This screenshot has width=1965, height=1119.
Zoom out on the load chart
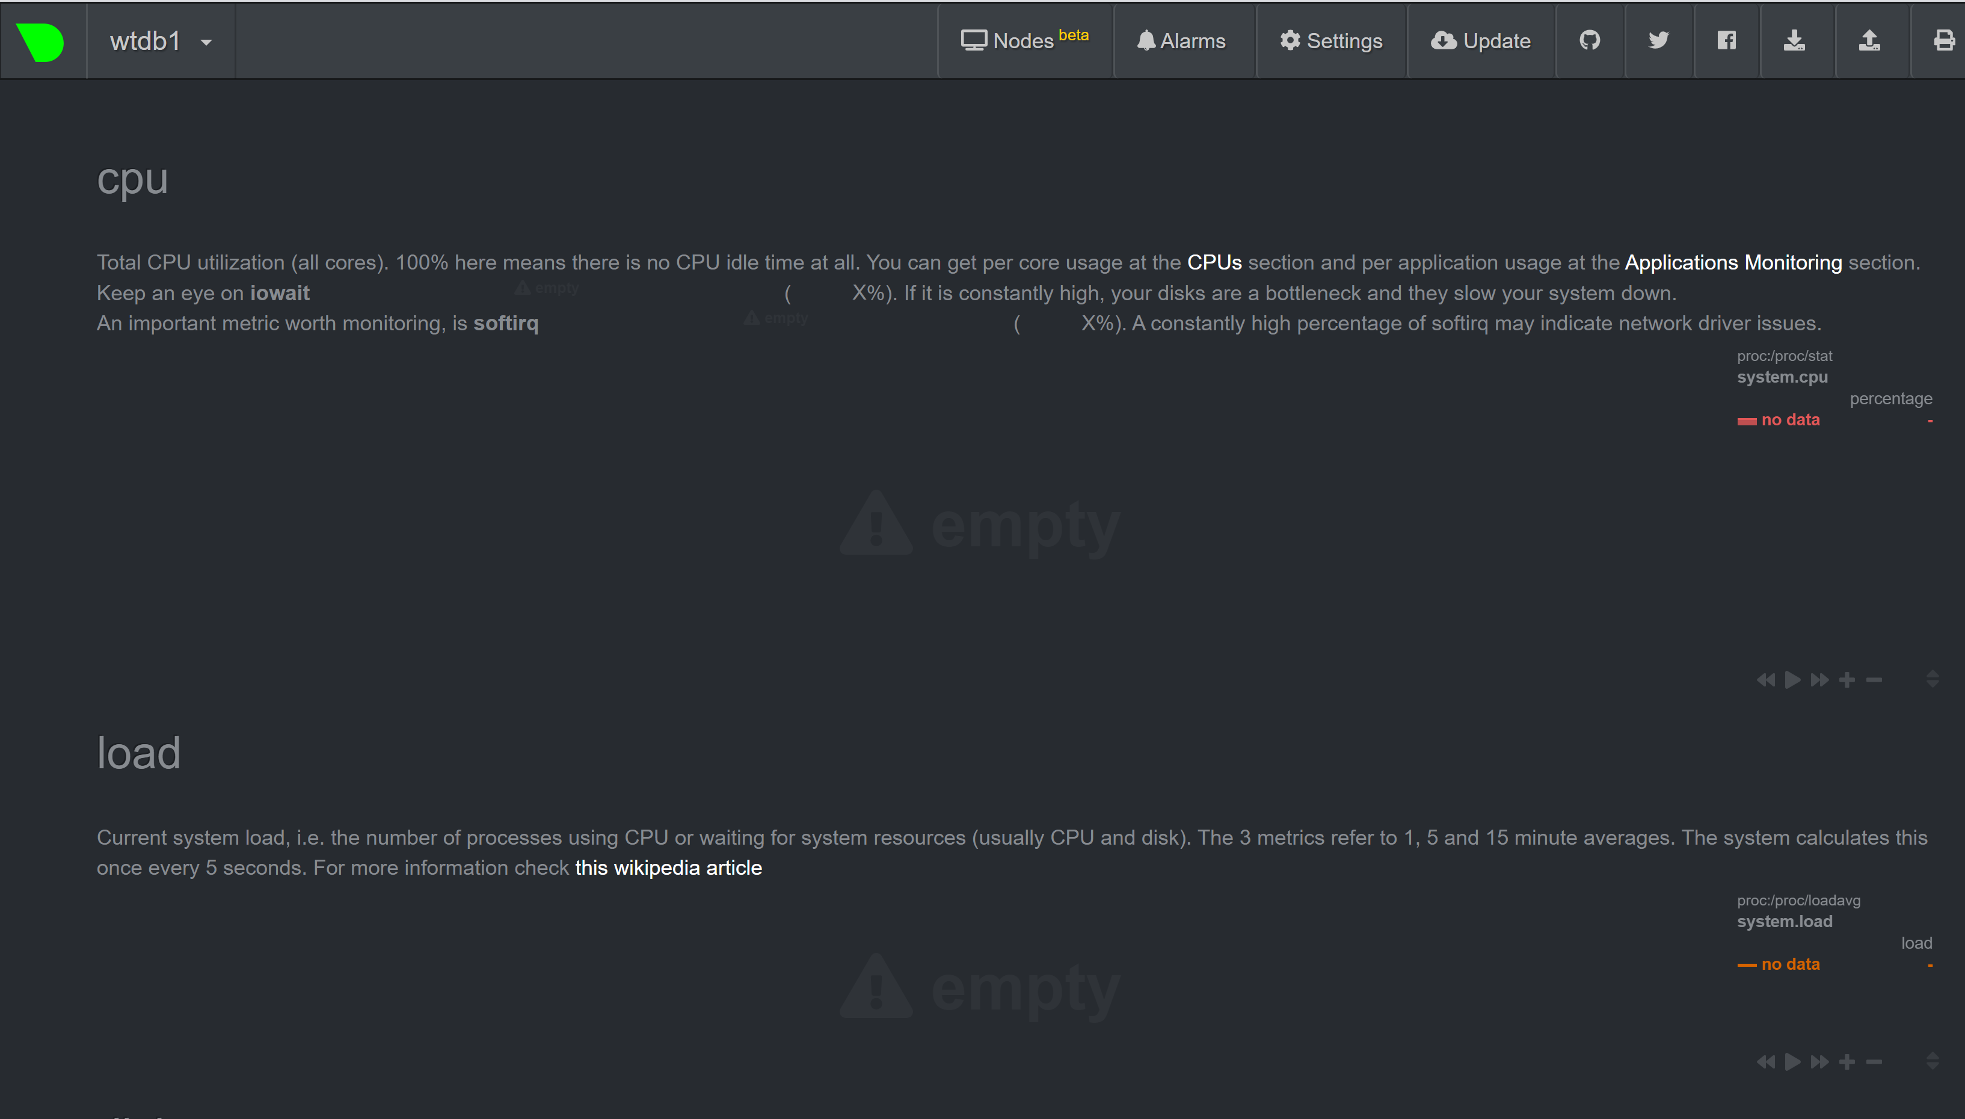tap(1874, 1061)
